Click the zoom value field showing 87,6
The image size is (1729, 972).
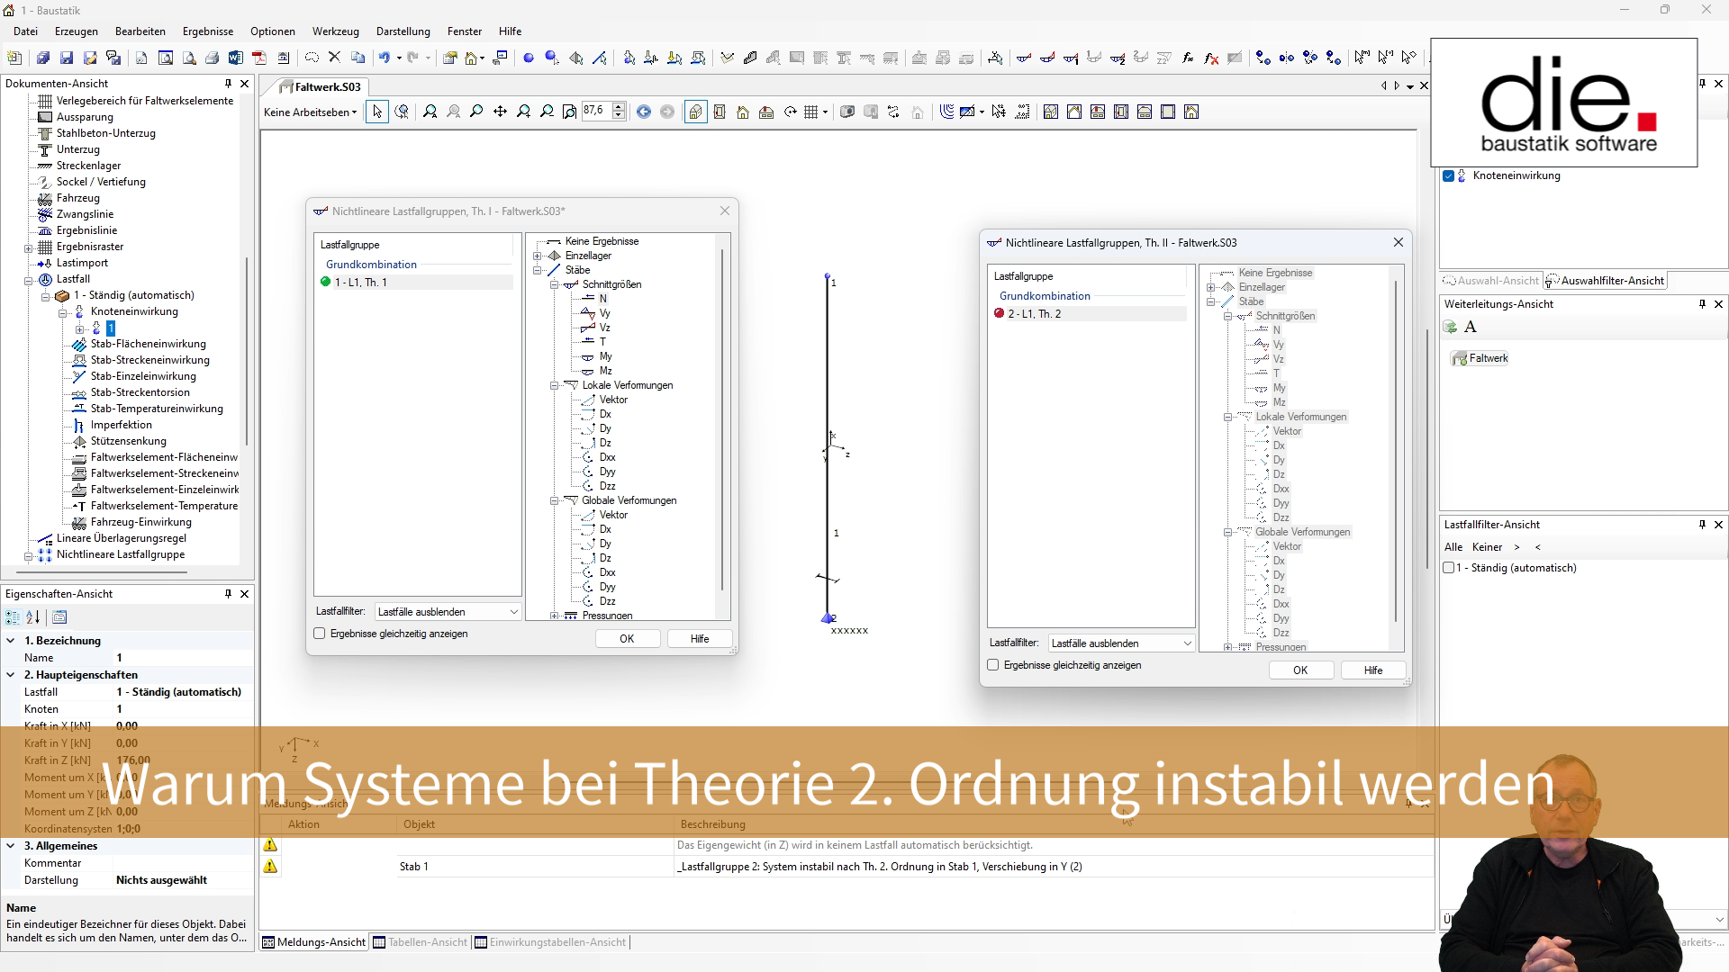595,112
